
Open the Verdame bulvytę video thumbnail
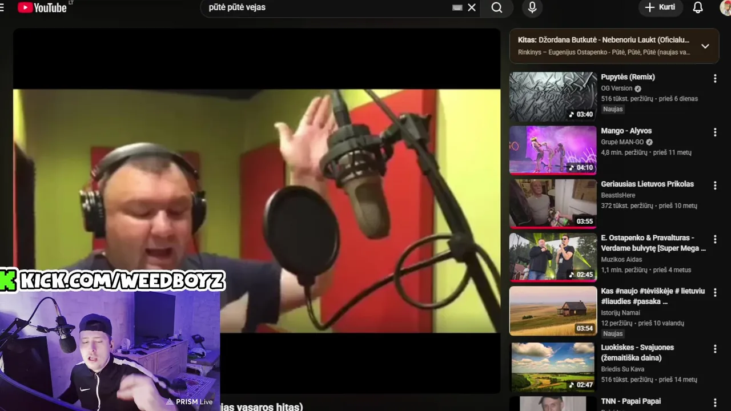coord(553,257)
